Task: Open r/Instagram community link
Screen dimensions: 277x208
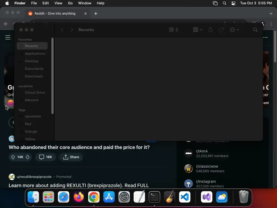Action: point(206,181)
